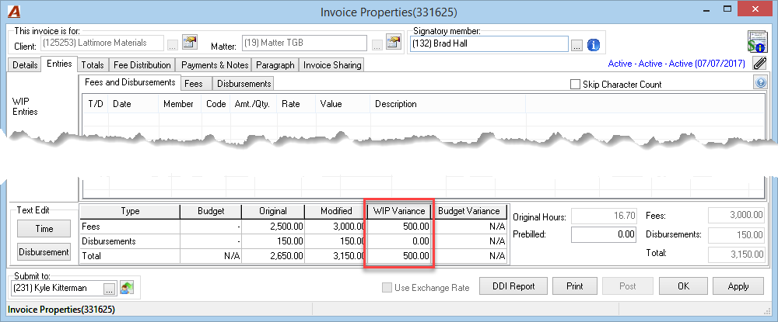Select the Entries tab
Screen dimensions: 778x322
pyautogui.click(x=59, y=64)
